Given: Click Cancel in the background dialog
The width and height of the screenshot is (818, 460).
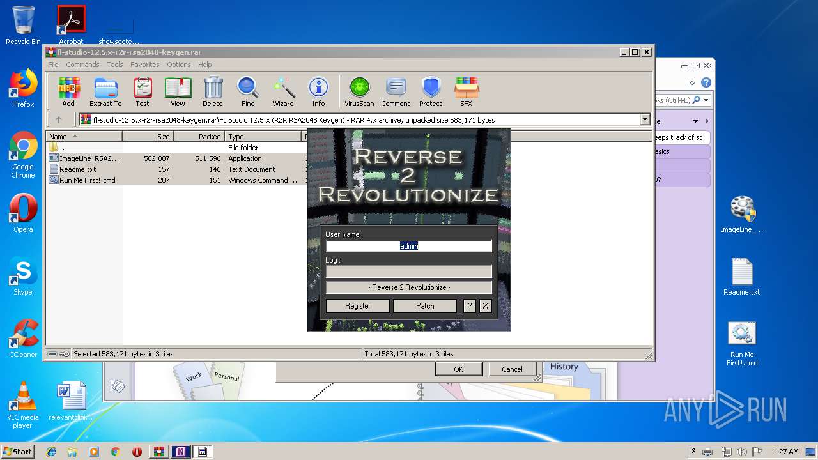Looking at the screenshot, I should 512,369.
